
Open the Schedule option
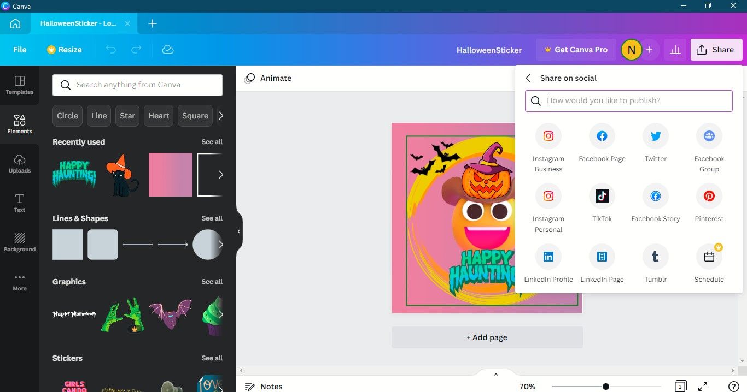point(709,264)
